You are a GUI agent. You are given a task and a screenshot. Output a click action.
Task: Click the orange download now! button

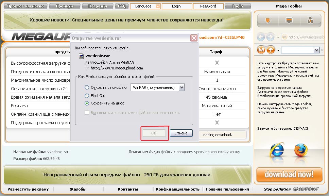289,174
